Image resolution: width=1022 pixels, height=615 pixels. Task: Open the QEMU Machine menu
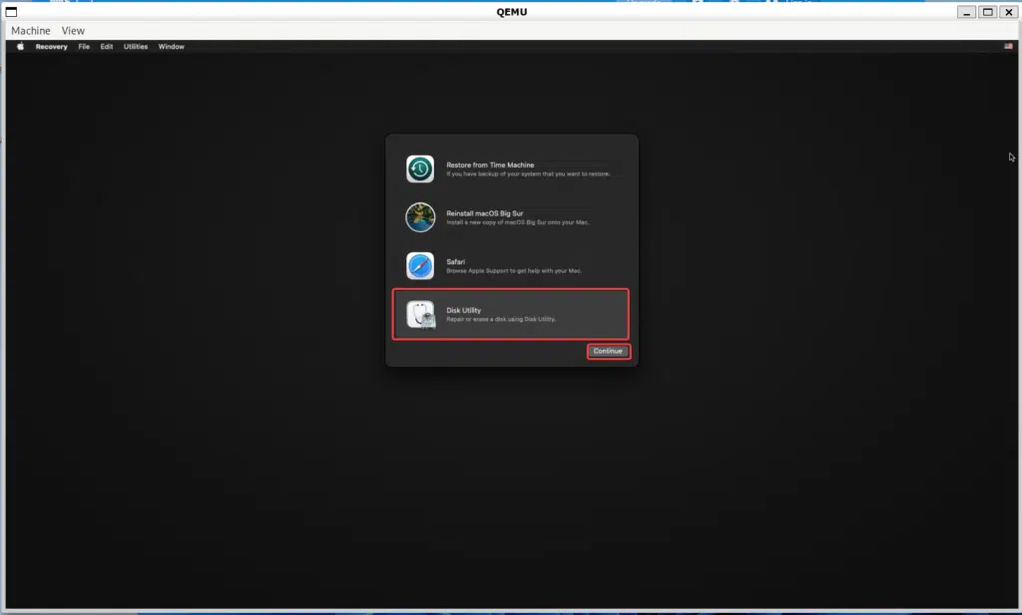click(x=31, y=31)
